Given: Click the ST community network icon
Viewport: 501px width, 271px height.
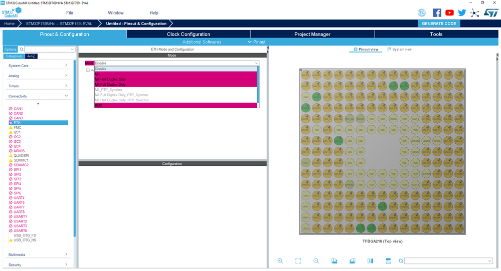Looking at the screenshot, I should pyautogui.click(x=474, y=13).
